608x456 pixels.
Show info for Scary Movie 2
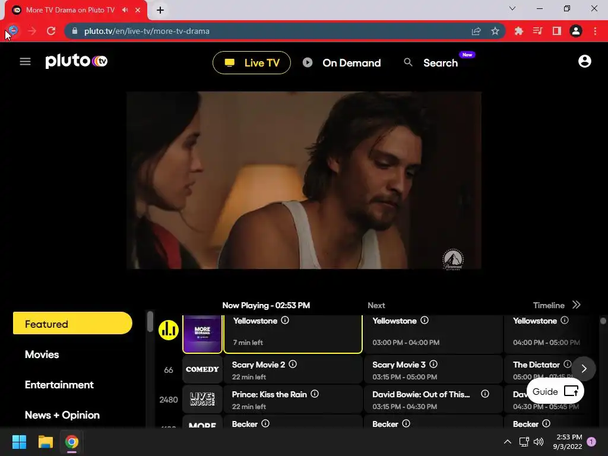(293, 364)
